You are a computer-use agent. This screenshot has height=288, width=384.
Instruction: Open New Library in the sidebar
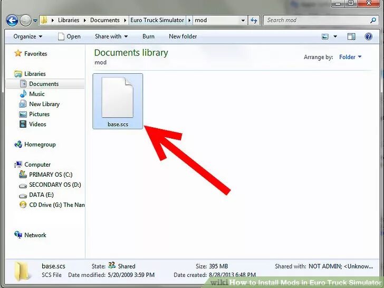click(x=44, y=104)
